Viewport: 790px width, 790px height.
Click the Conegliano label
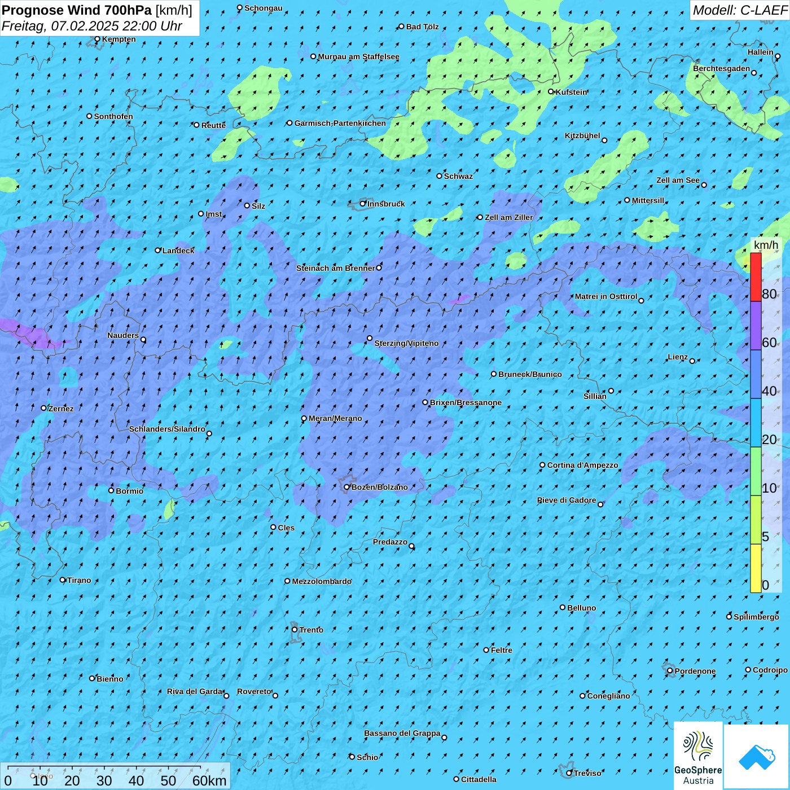point(608,696)
